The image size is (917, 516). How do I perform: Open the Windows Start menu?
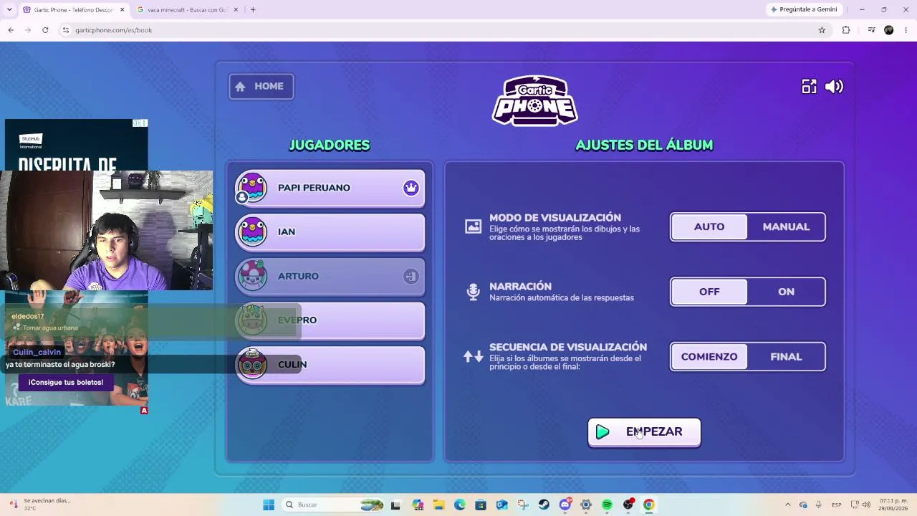(x=269, y=505)
